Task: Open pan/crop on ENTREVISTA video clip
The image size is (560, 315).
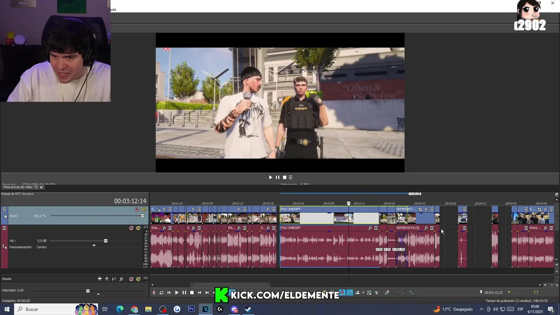Action: point(420,210)
